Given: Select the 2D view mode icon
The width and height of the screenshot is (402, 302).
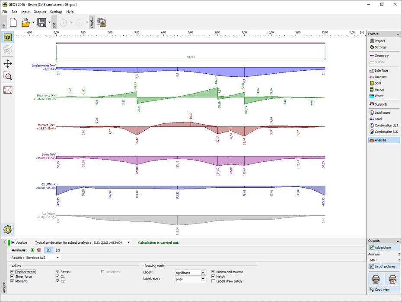Looking at the screenshot, I should coord(8,38).
